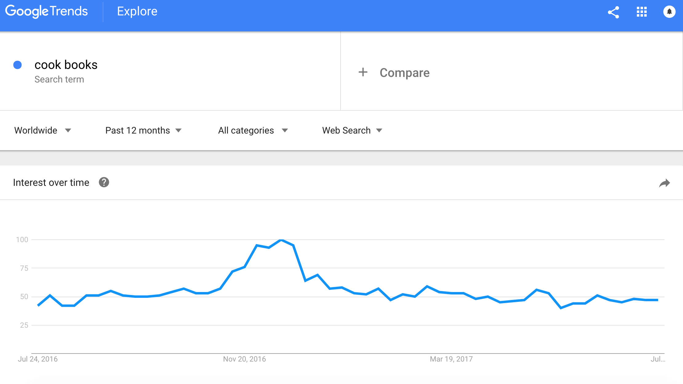Image resolution: width=683 pixels, height=384 pixels.
Task: Go to the Explore tab
Action: [137, 11]
